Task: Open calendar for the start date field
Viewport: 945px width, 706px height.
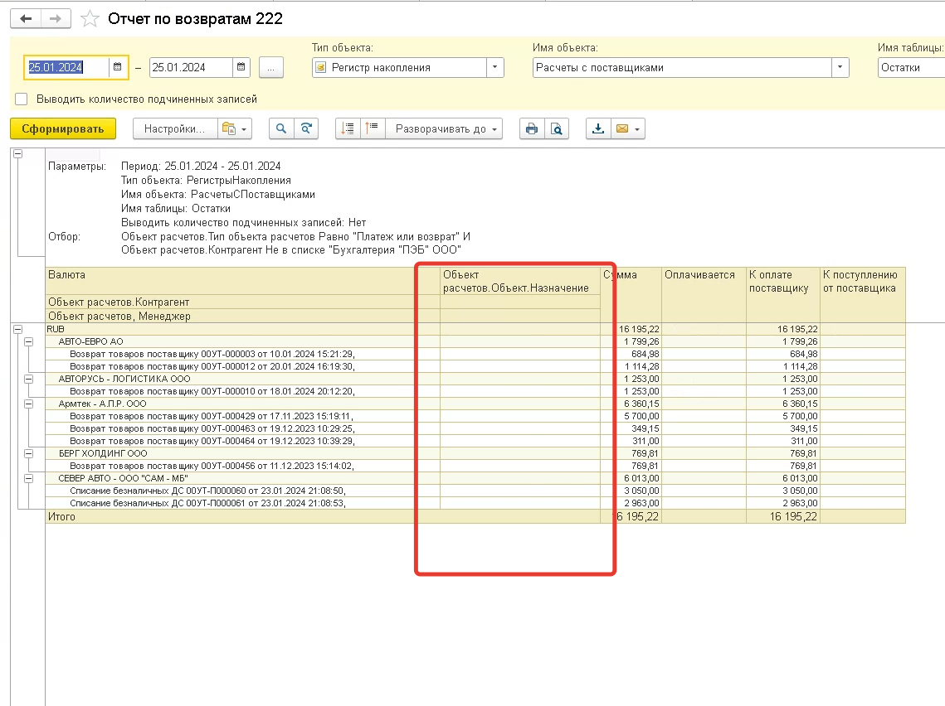Action: (x=118, y=67)
